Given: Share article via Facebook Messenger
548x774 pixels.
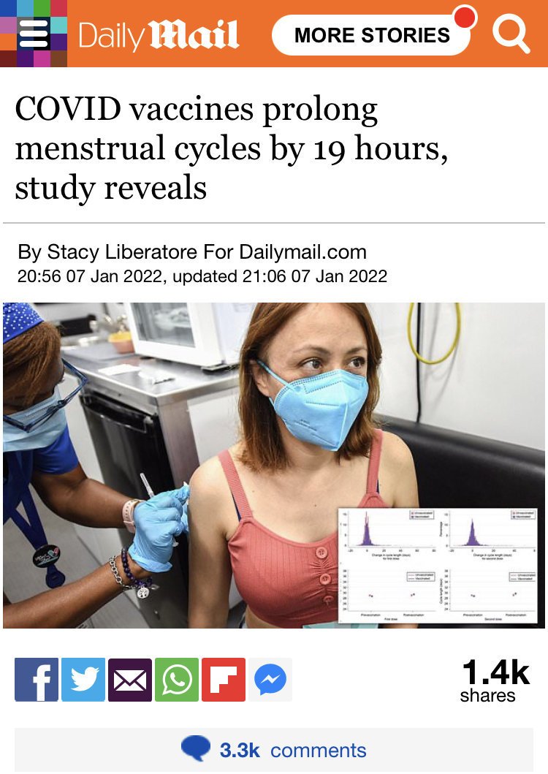Looking at the screenshot, I should coord(270,680).
